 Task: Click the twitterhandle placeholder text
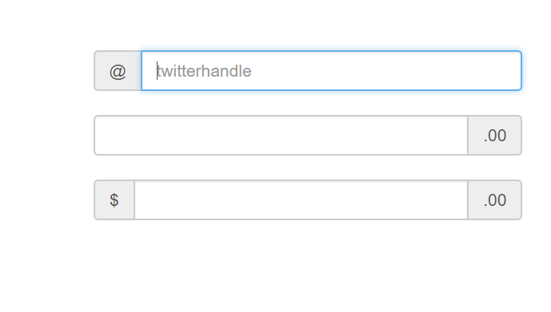[x=204, y=71]
